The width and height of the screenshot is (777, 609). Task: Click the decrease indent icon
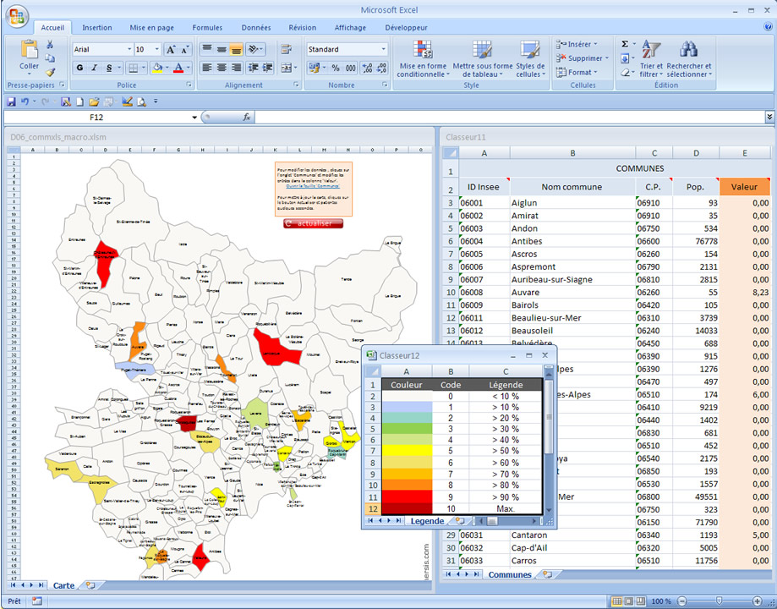(x=253, y=68)
